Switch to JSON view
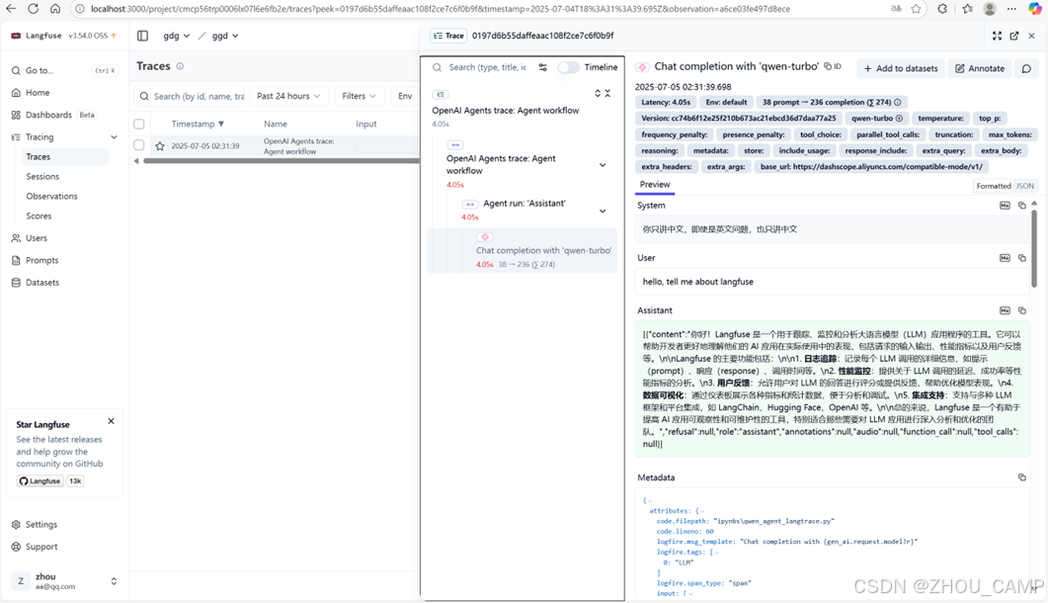Viewport: 1048px width, 603px height. point(1024,186)
